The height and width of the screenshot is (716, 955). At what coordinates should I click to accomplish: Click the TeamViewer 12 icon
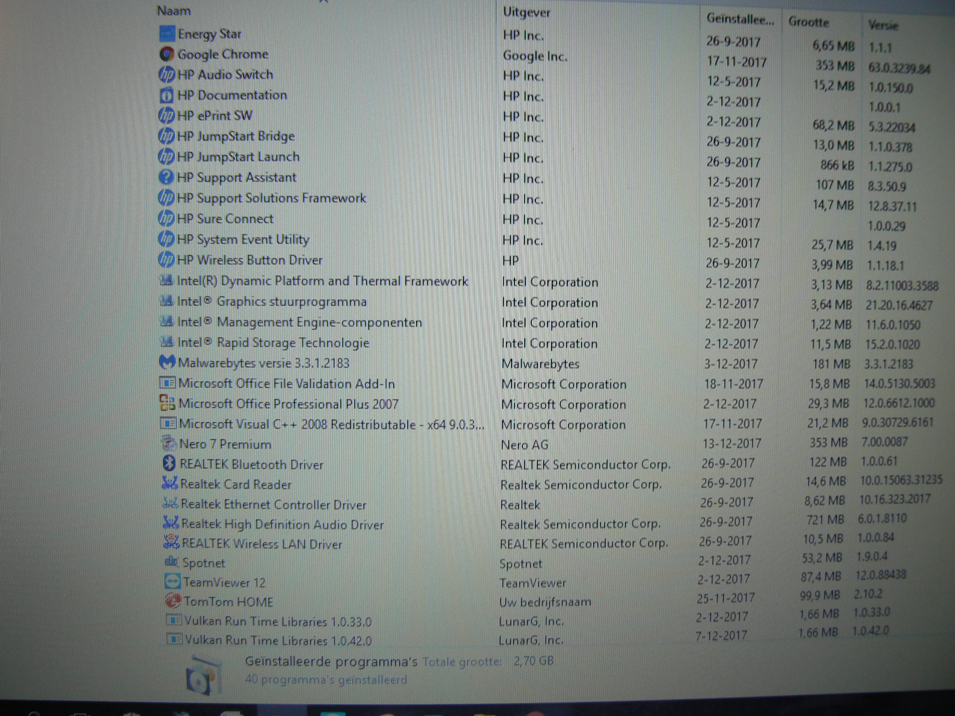pos(173,581)
